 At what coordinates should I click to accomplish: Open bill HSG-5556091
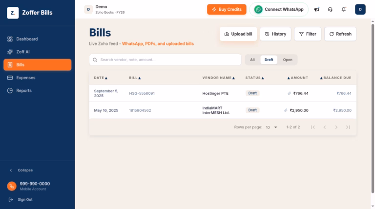pos(142,93)
